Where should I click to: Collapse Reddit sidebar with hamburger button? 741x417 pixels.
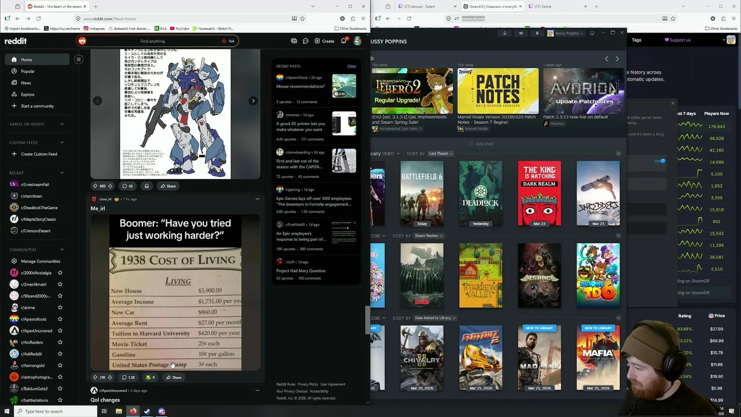click(x=79, y=59)
